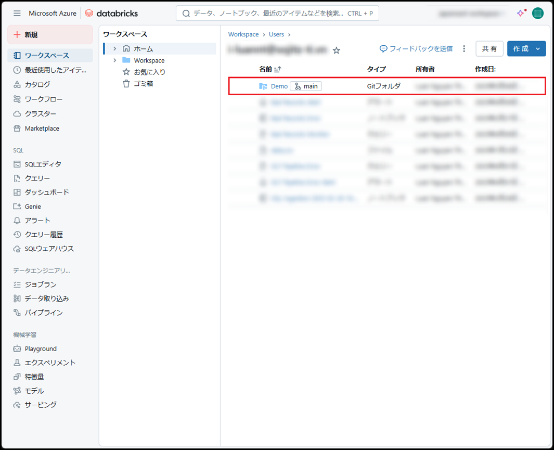Screen dimensions: 554x450
Task: Open サービング from sidebar
Action: 50,405
